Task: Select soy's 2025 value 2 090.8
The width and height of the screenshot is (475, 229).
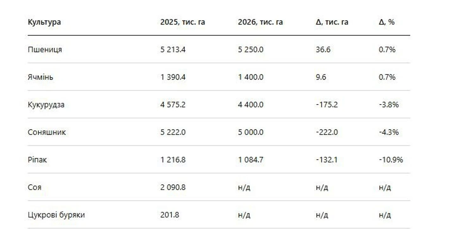Action: (173, 187)
